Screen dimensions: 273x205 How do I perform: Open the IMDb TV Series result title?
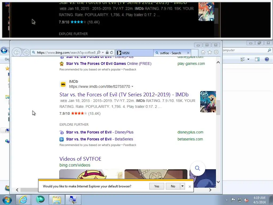click(x=124, y=94)
